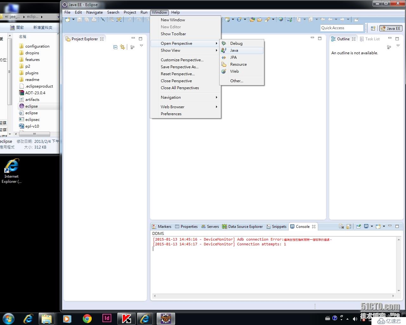Click the Eclipse Java EE taskbar icon
The height and width of the screenshot is (325, 406).
[166, 318]
